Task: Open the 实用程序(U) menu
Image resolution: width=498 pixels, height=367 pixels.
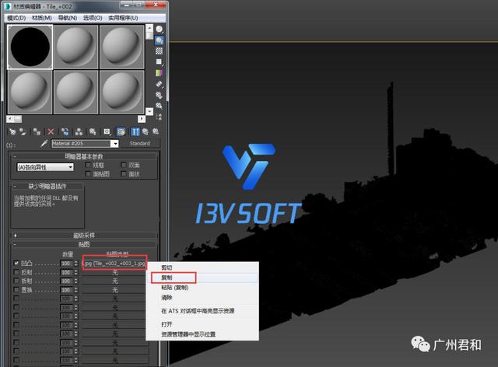Action: [x=123, y=18]
